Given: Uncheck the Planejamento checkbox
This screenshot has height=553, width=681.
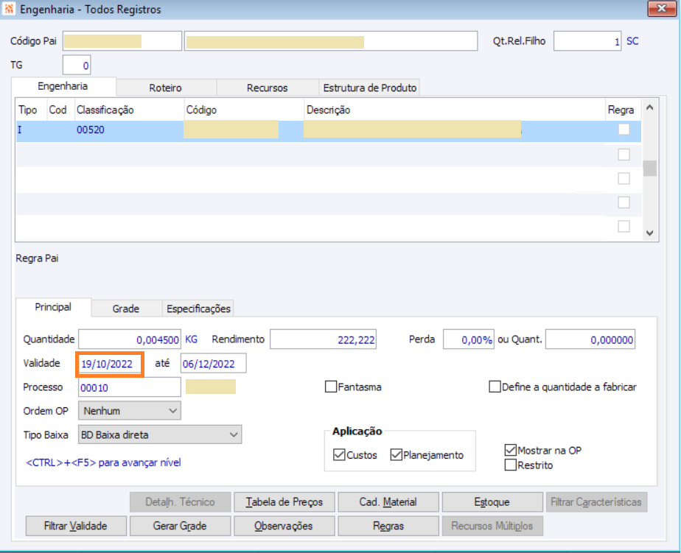Looking at the screenshot, I should (x=396, y=455).
